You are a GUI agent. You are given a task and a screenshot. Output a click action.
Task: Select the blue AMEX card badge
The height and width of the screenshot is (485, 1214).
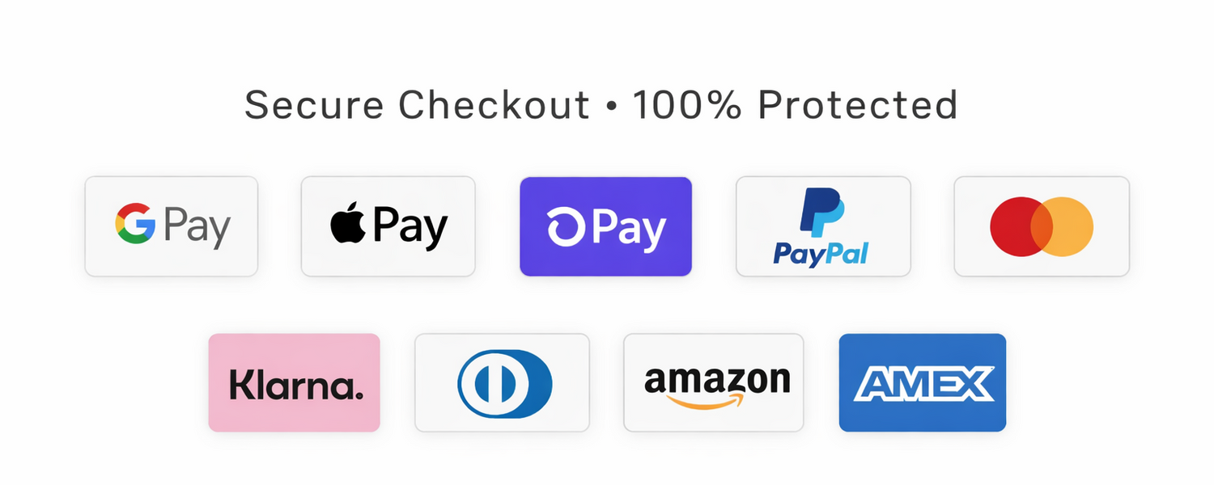tap(923, 382)
